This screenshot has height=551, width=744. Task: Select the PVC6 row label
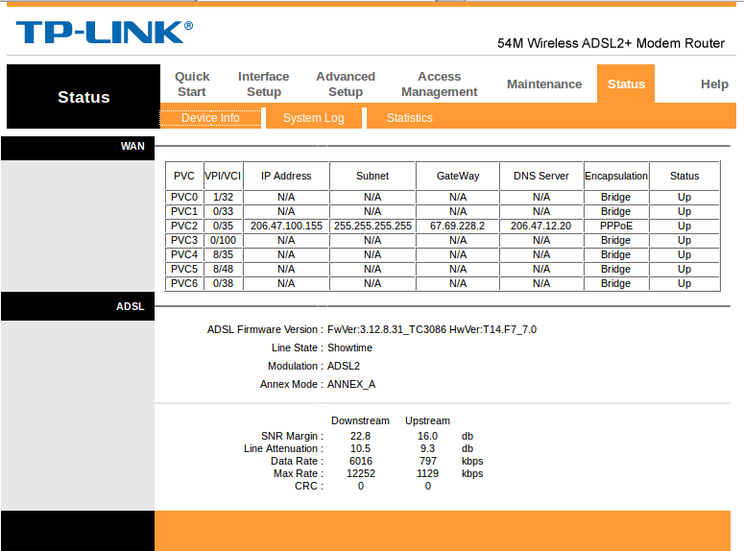coord(184,283)
